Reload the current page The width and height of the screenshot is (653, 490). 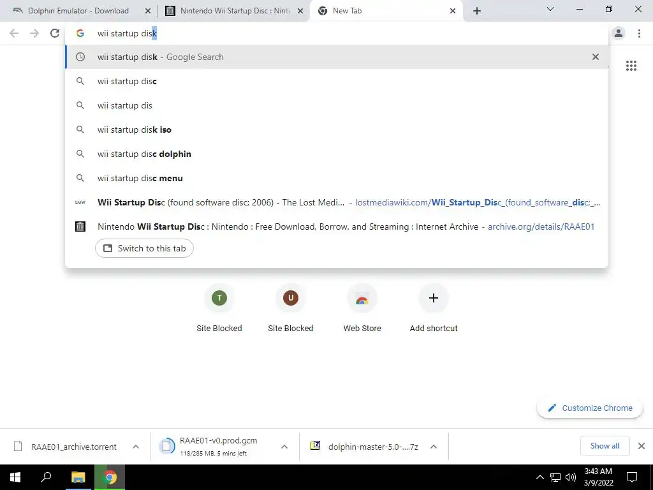pyautogui.click(x=55, y=33)
